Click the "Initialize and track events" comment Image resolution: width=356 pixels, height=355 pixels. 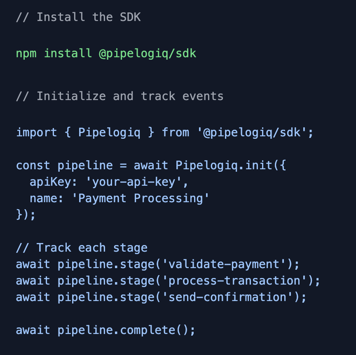[119, 96]
